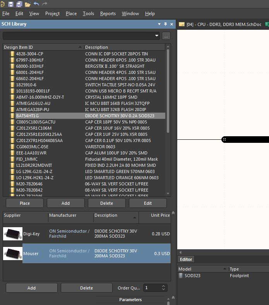Screen dimensions: 269x305
Task: Open the Tools menu
Action: click(x=88, y=14)
